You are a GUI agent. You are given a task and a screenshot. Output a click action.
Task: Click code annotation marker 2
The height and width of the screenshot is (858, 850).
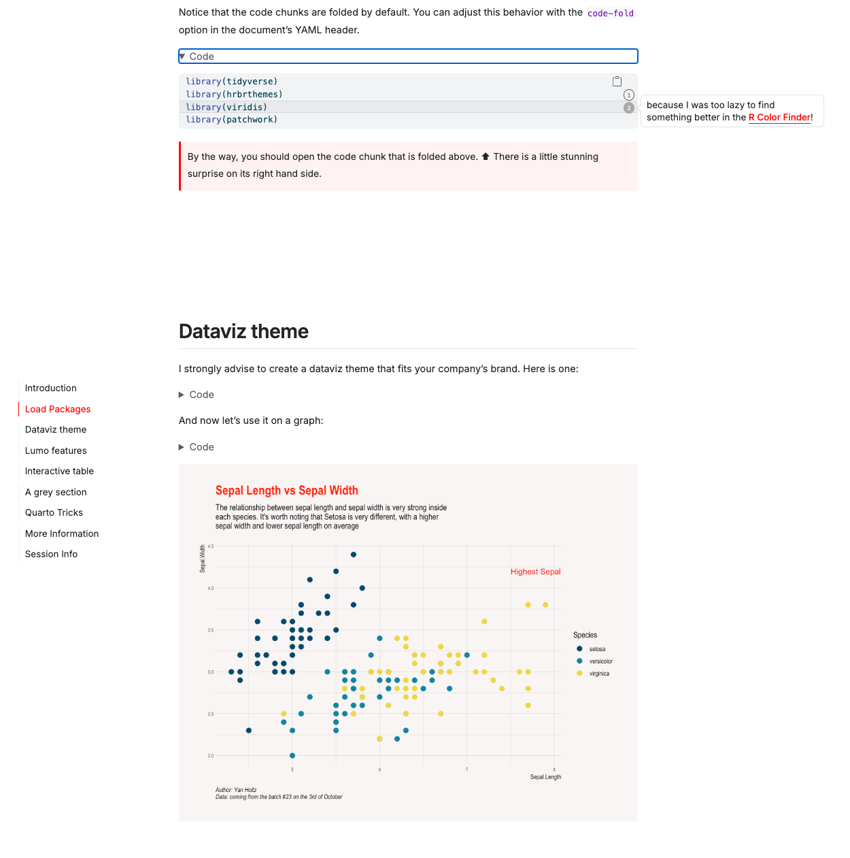click(x=629, y=108)
